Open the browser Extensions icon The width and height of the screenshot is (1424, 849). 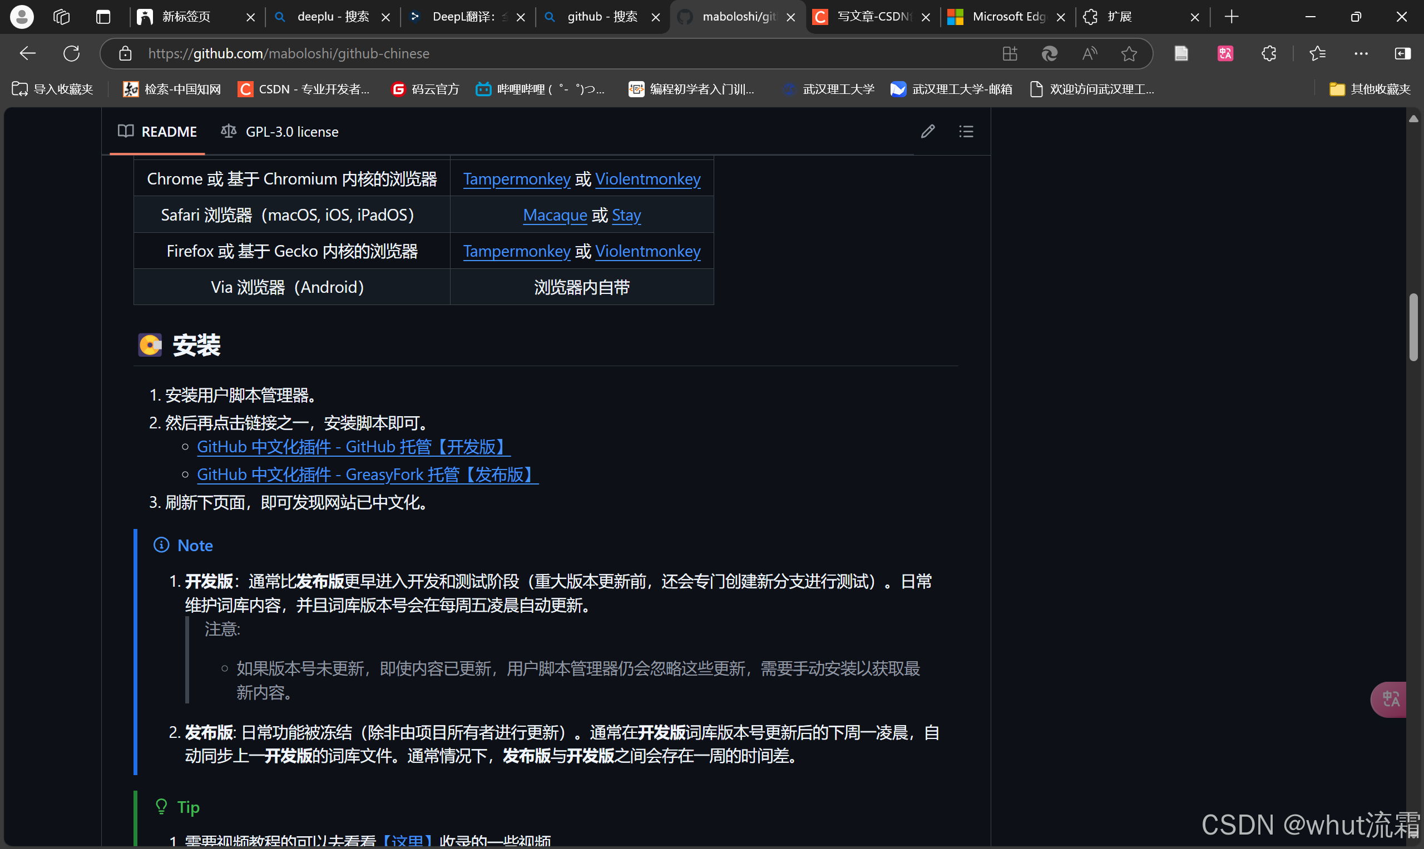pyautogui.click(x=1268, y=53)
